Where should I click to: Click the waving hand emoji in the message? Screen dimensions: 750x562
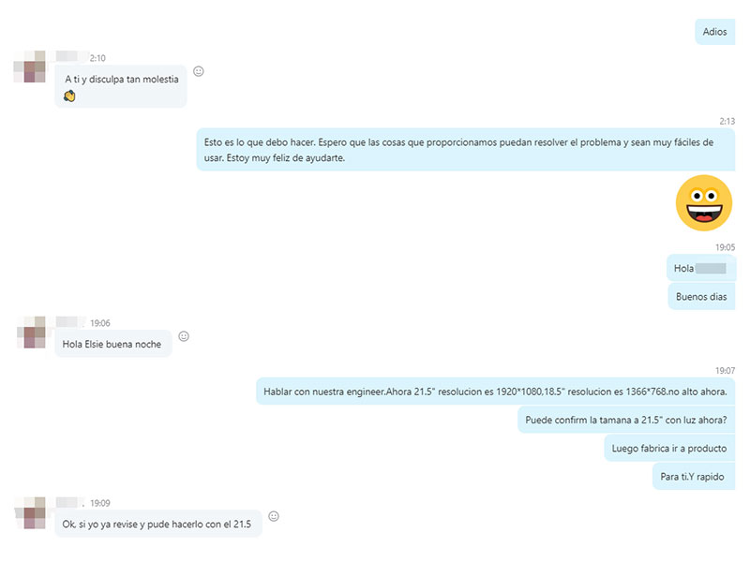pyautogui.click(x=69, y=96)
